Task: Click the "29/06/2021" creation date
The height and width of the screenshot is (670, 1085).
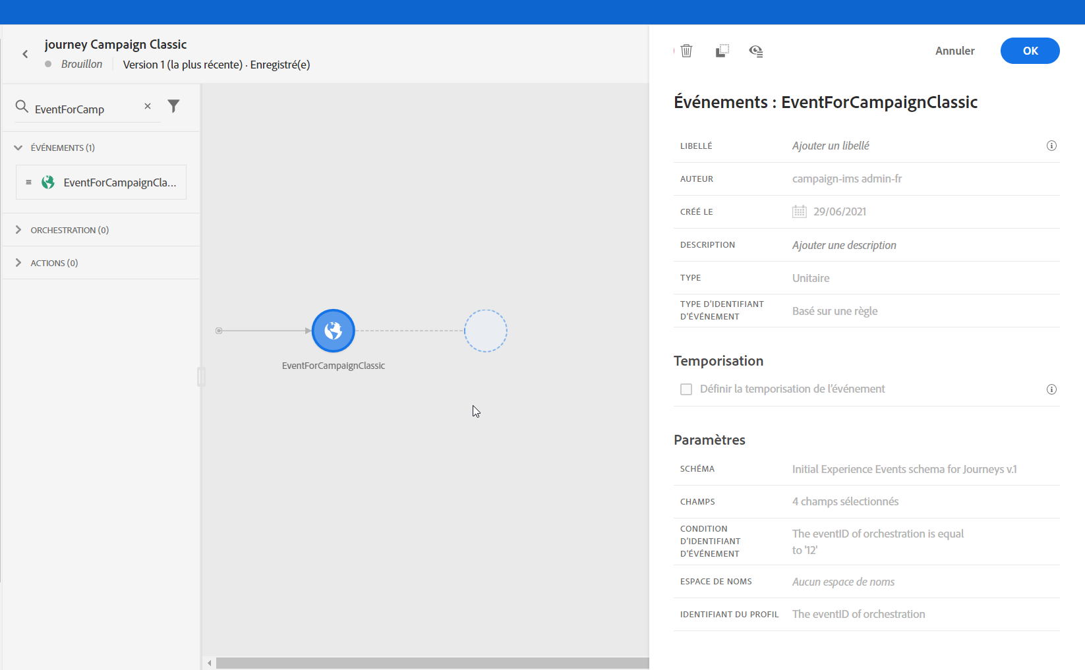Action: pyautogui.click(x=840, y=211)
